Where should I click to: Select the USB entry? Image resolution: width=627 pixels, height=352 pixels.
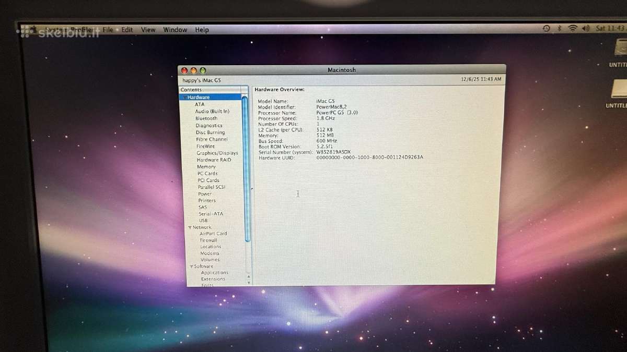pos(203,221)
